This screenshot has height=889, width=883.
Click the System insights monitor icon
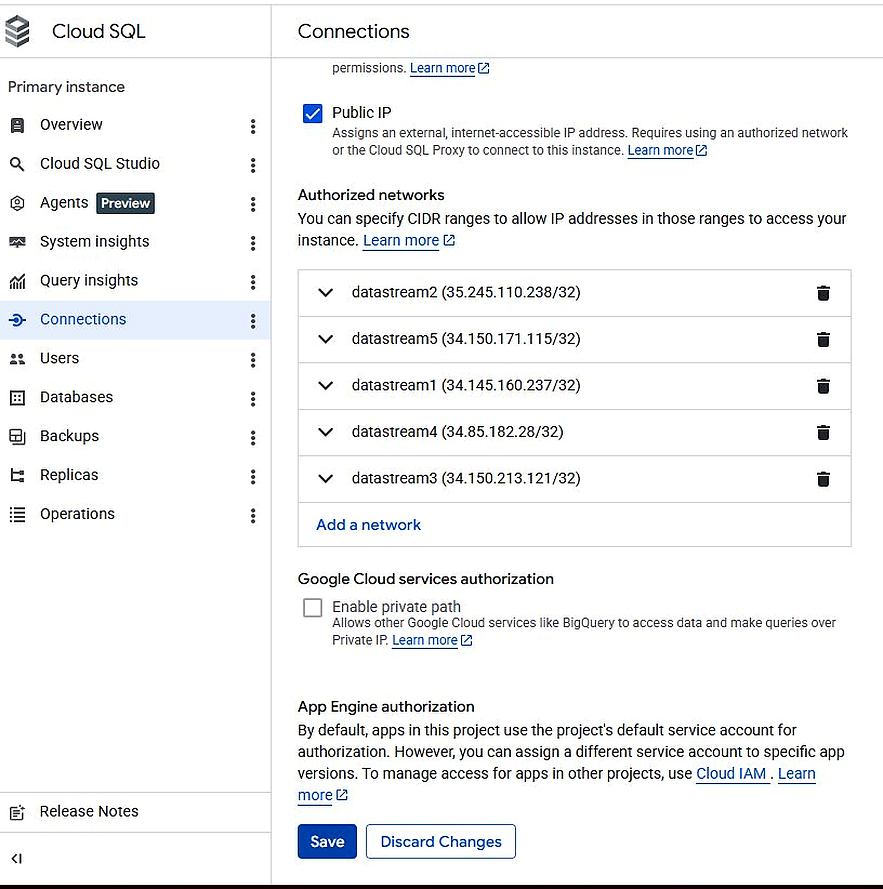[17, 242]
